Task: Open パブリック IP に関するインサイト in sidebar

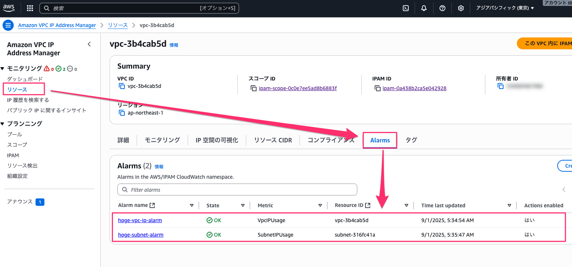Action: click(x=47, y=110)
